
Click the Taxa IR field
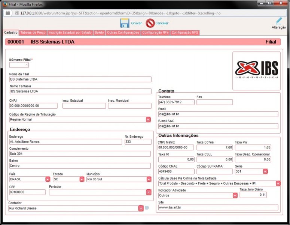tap(176, 159)
